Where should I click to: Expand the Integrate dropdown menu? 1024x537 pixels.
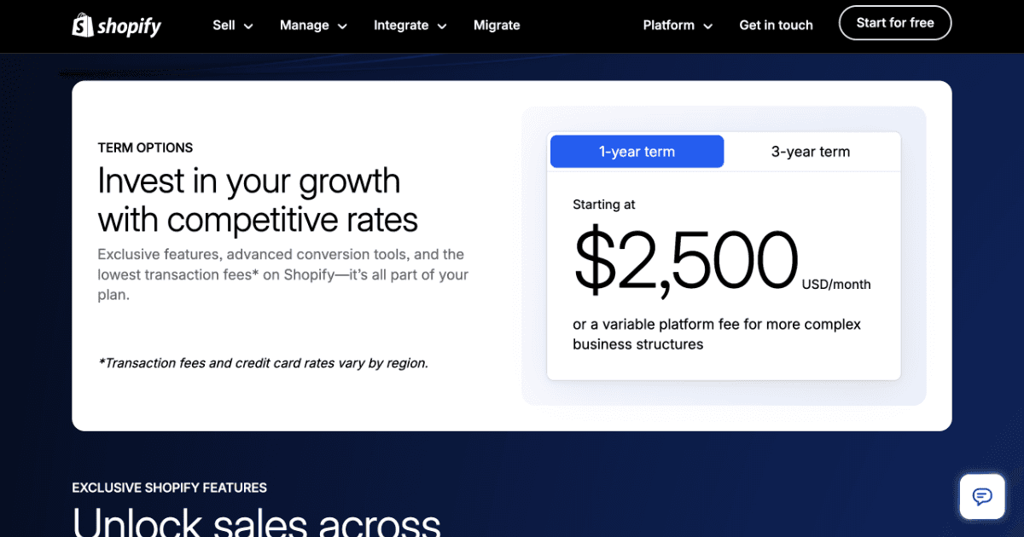(x=410, y=26)
